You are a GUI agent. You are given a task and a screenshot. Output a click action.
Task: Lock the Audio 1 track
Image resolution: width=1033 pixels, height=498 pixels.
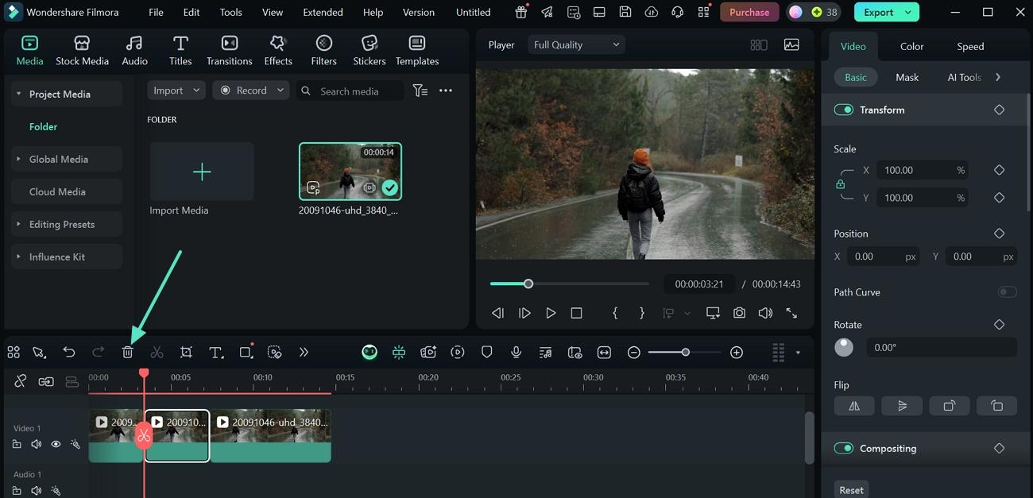[x=17, y=491]
